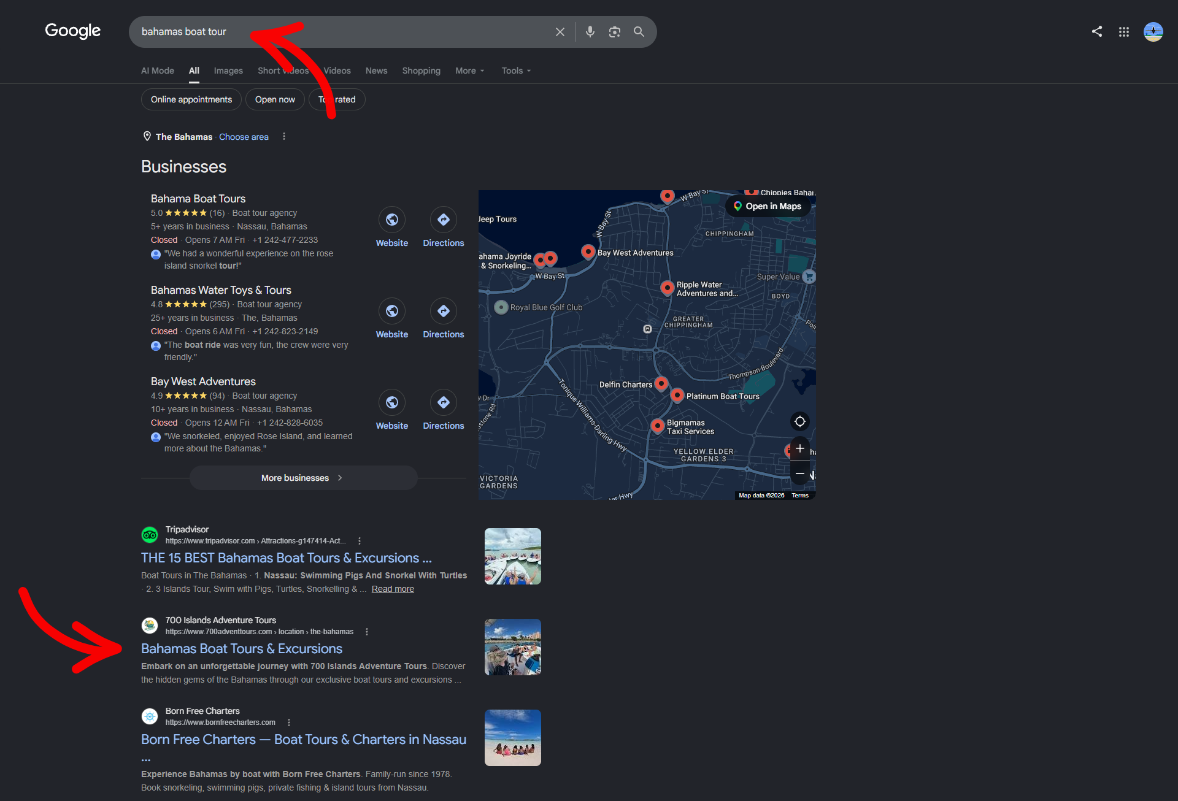Screen dimensions: 1178x801
Task: Click the Born Free Charters beach thumbnail
Action: pos(512,738)
